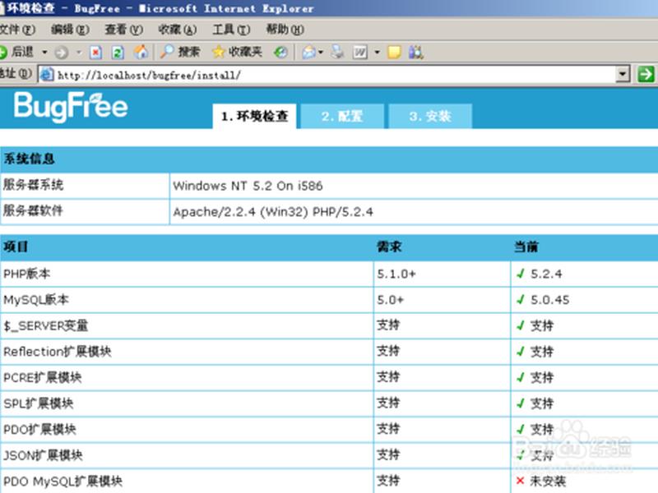Image resolution: width=658 pixels, height=493 pixels.
Task: Click green check in PCRE扩展模块 row
Action: coord(521,378)
